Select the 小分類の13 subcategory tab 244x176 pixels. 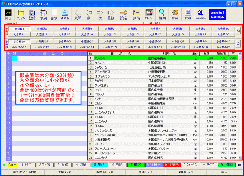tap(65, 47)
